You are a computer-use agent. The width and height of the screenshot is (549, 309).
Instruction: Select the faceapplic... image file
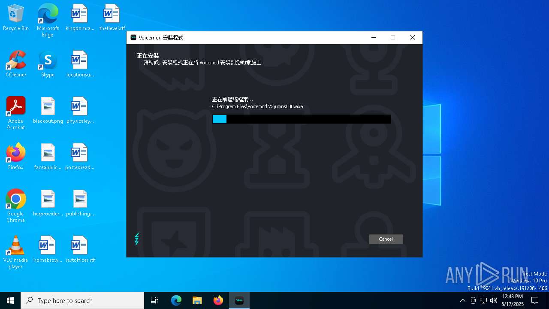click(48, 157)
